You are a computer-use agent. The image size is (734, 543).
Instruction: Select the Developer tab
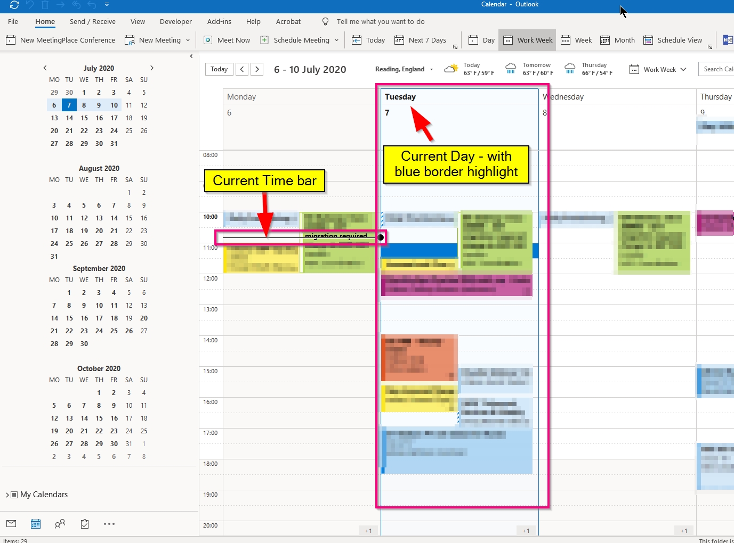click(x=176, y=22)
